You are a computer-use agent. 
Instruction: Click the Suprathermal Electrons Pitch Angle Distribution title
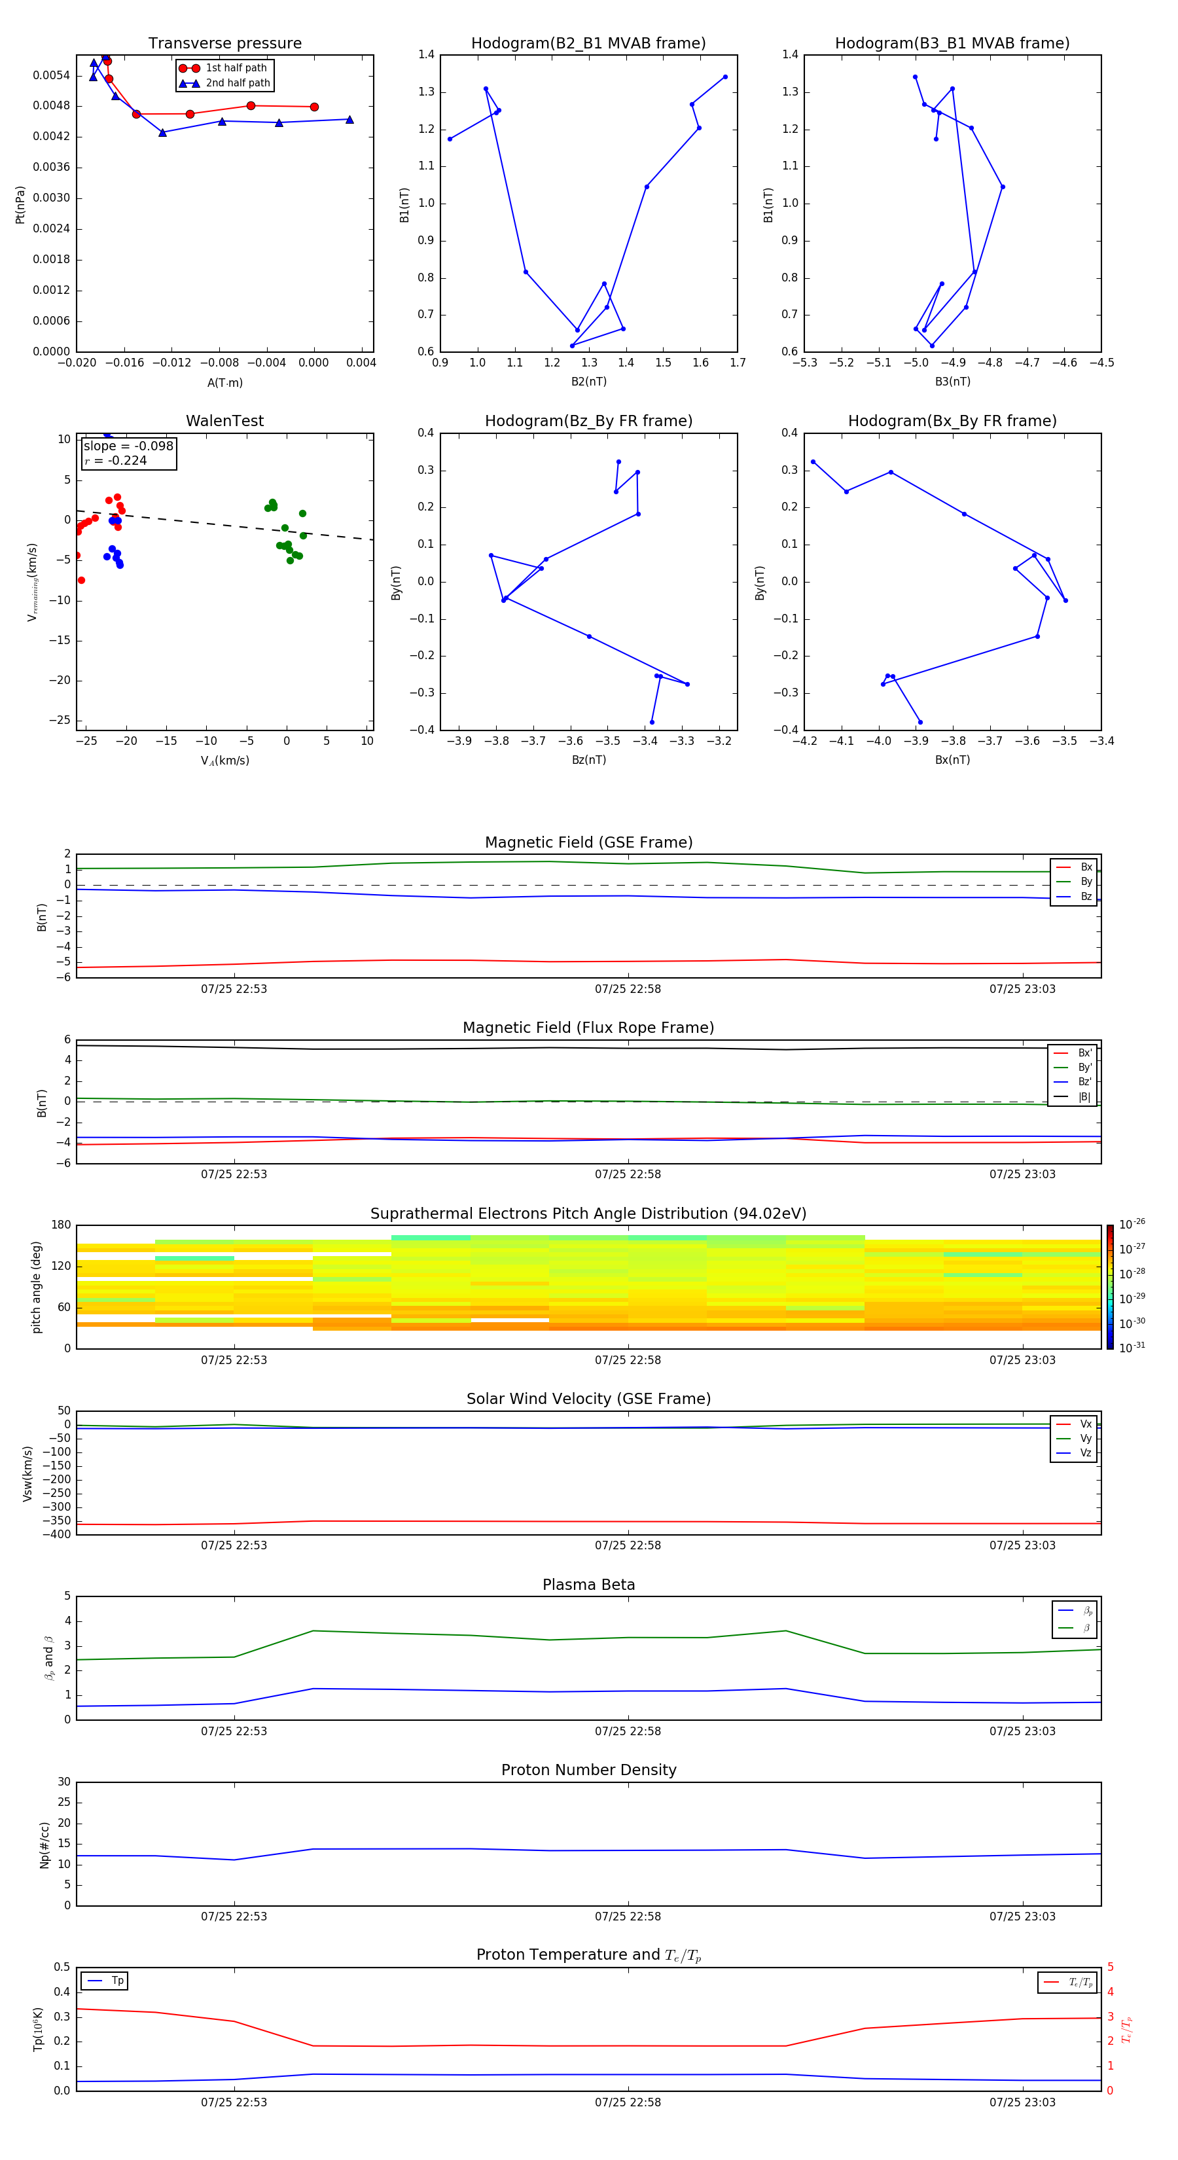pos(588,1214)
